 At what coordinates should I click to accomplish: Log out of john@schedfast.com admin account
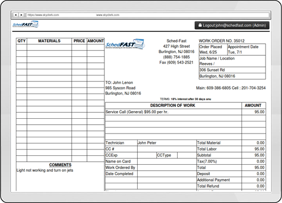point(232,25)
